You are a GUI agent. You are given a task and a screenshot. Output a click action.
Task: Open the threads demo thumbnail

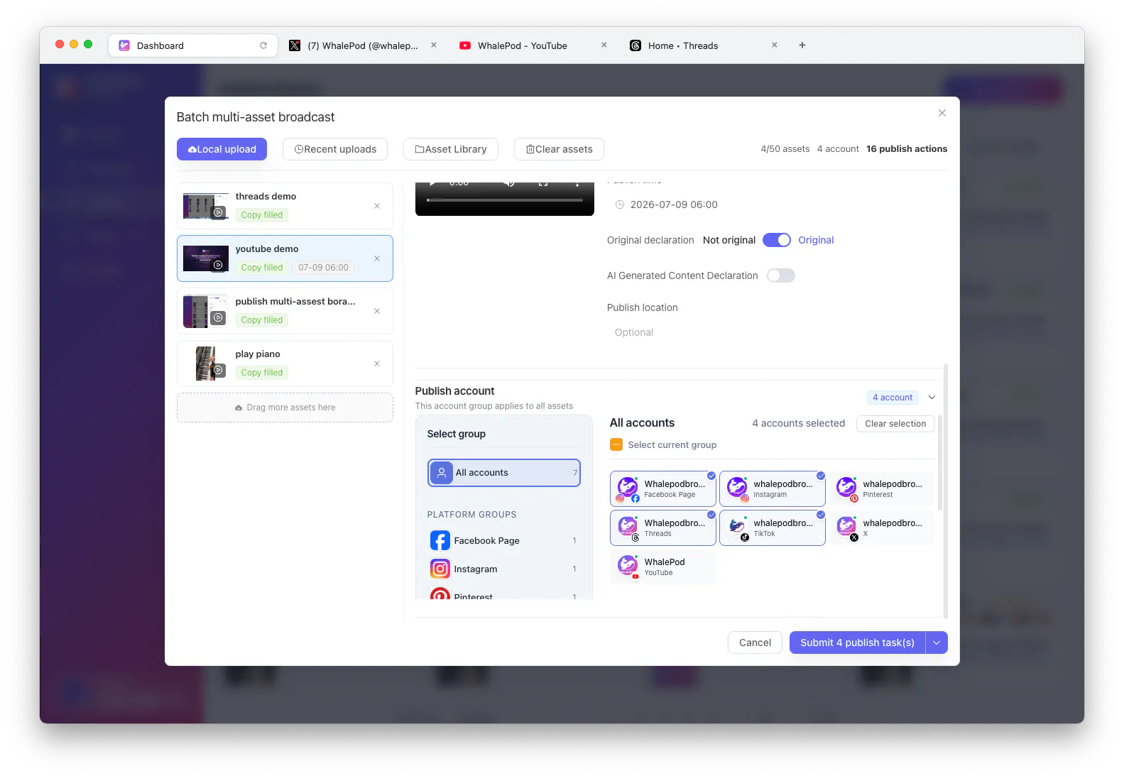pos(205,206)
